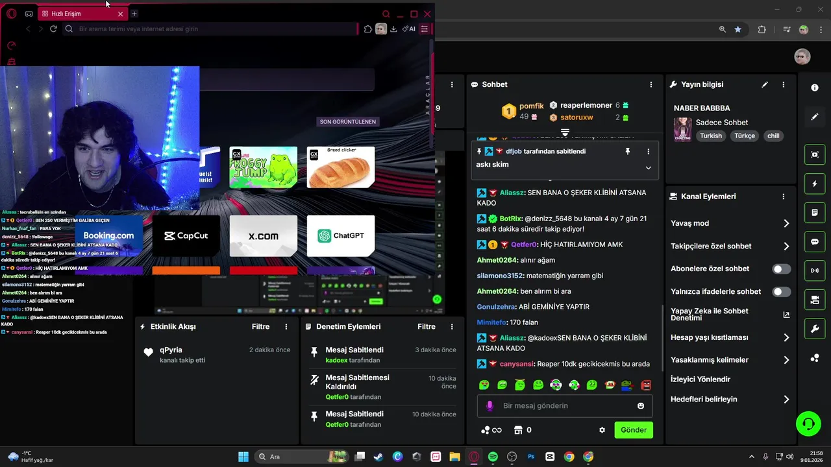Open green headset support button
The width and height of the screenshot is (831, 467).
808,424
